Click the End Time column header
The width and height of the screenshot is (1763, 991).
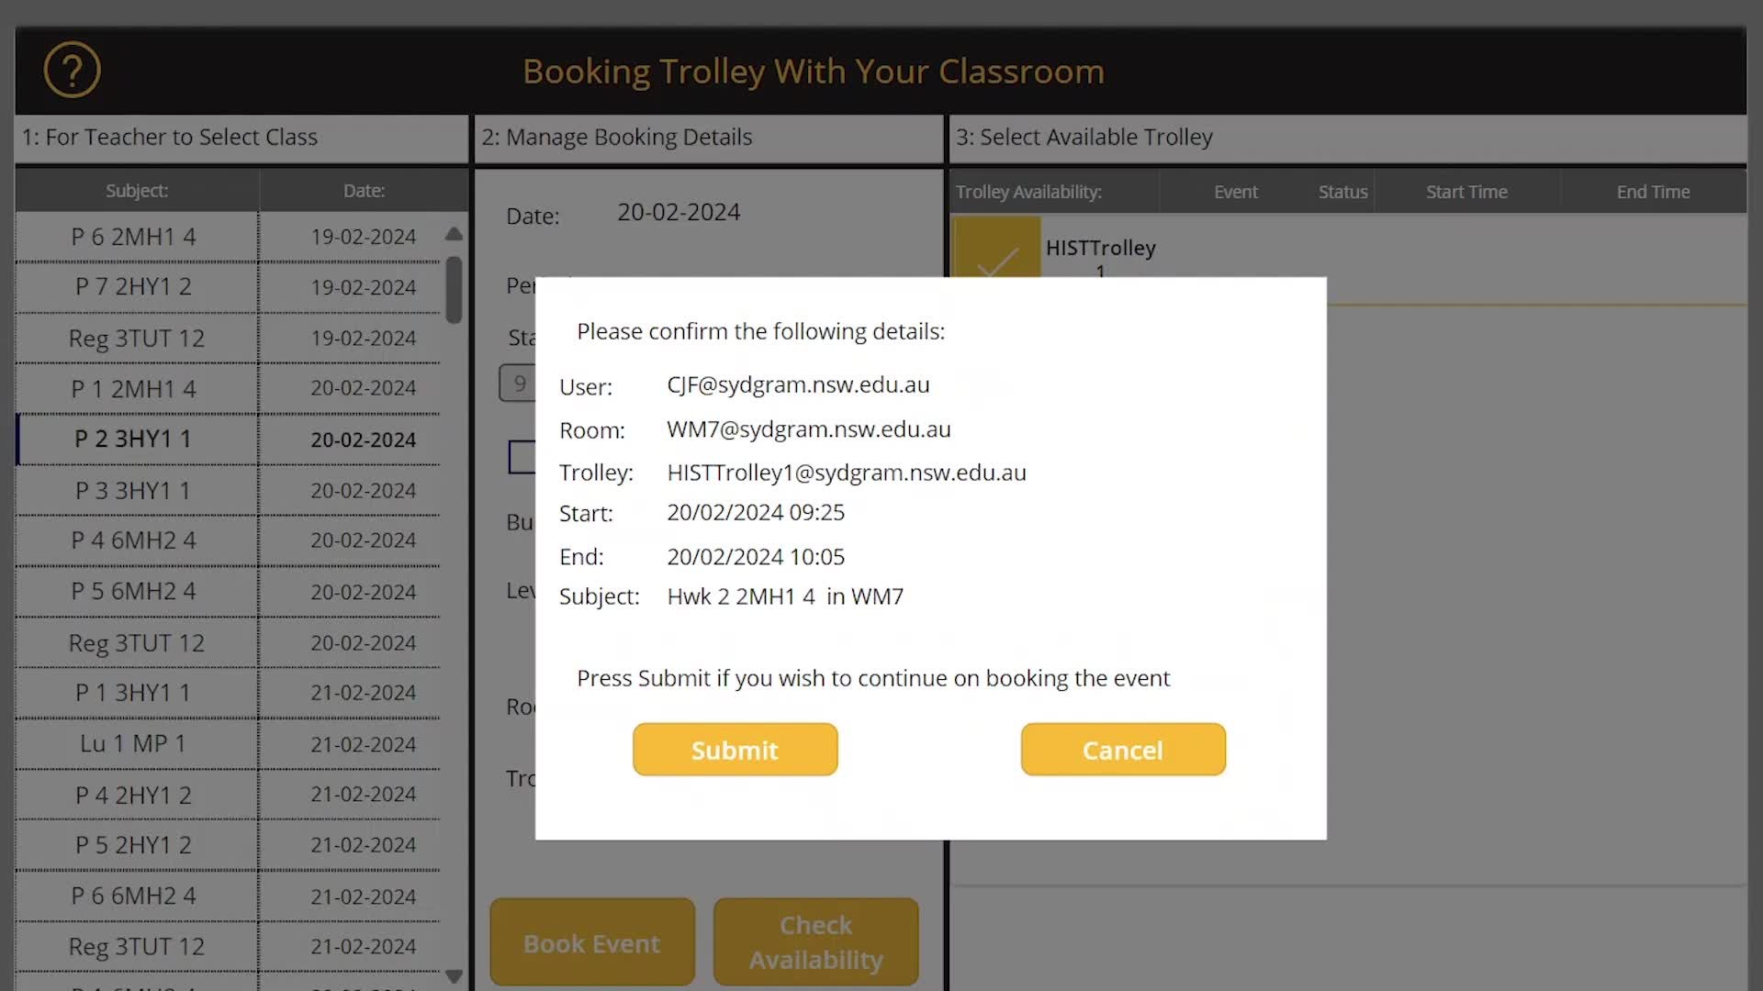pos(1653,192)
